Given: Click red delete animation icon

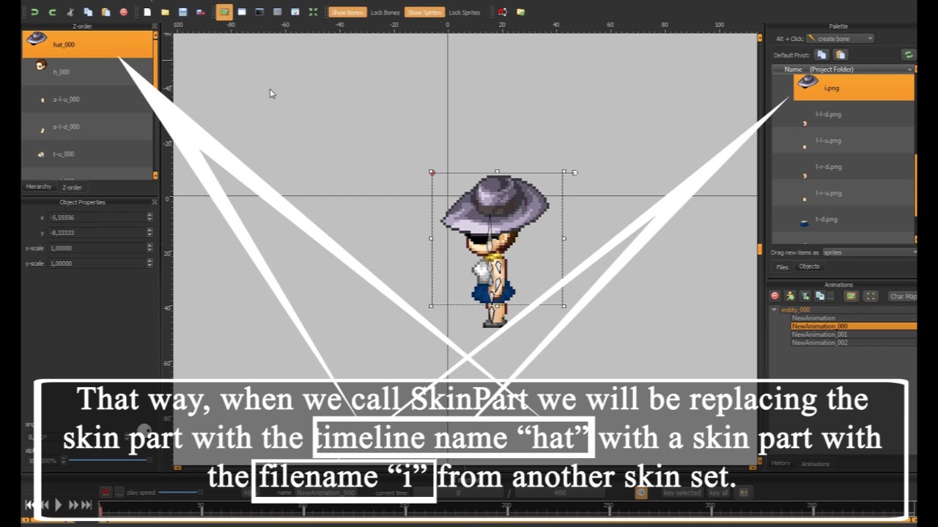Looking at the screenshot, I should [x=775, y=296].
